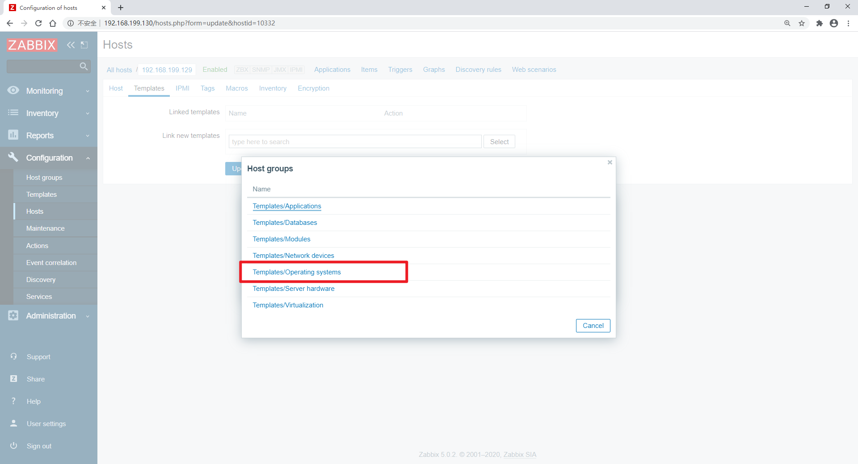The height and width of the screenshot is (464, 858).
Task: Click the Configuration wrench icon
Action: [13, 157]
